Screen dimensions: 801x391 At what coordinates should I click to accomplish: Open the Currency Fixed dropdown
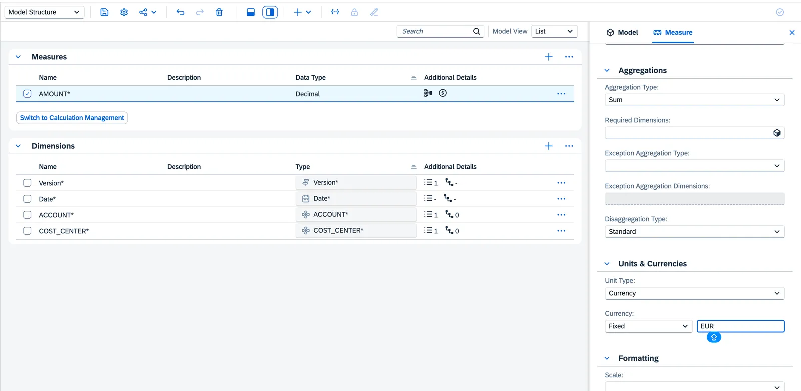point(649,326)
